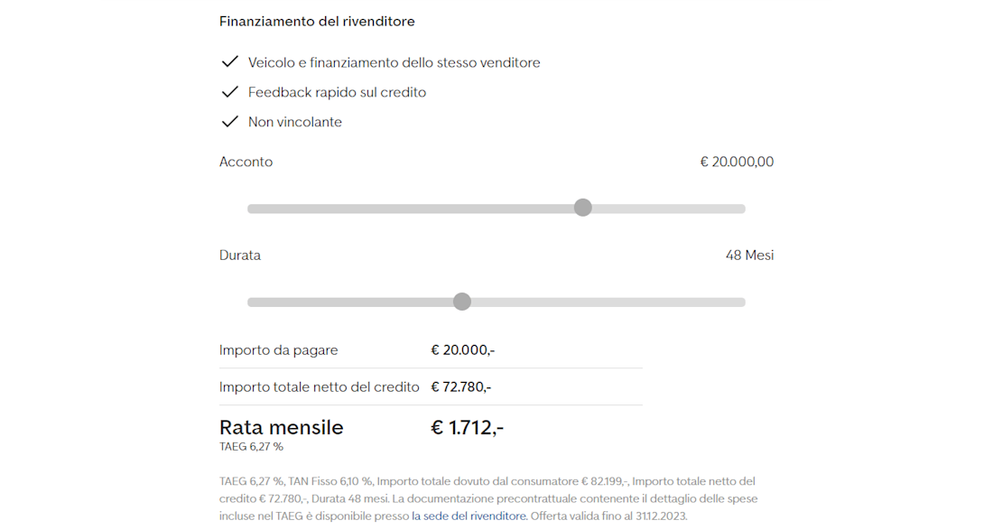
Task: Click the Durata slider handle
Action: click(462, 302)
